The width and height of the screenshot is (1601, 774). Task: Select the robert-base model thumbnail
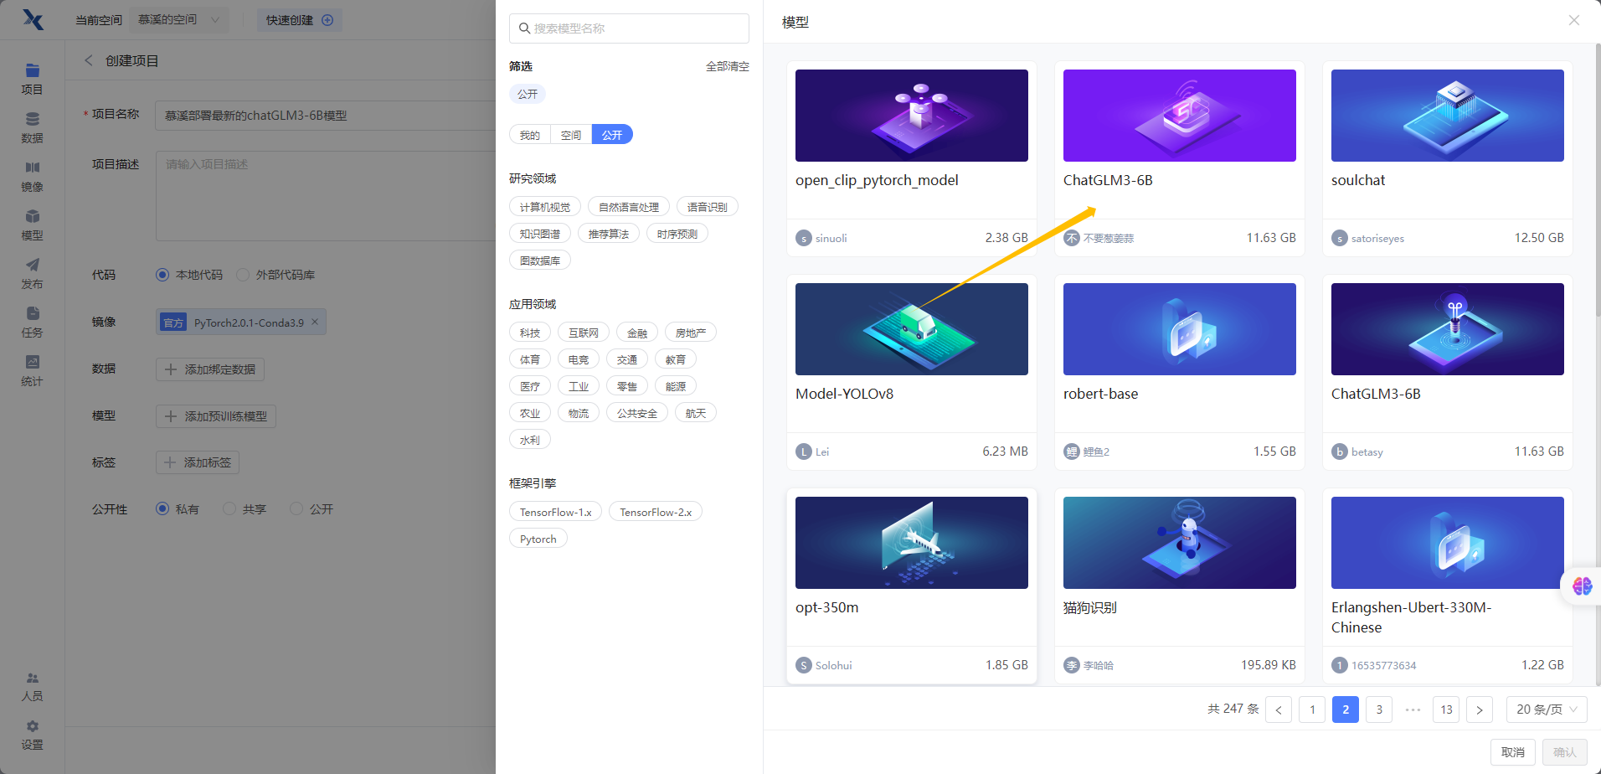point(1180,329)
